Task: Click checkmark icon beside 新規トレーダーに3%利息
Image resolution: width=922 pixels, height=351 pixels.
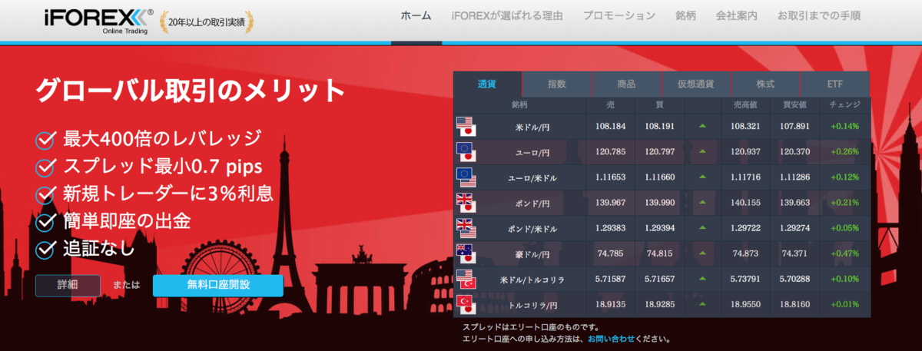Action: (x=46, y=194)
